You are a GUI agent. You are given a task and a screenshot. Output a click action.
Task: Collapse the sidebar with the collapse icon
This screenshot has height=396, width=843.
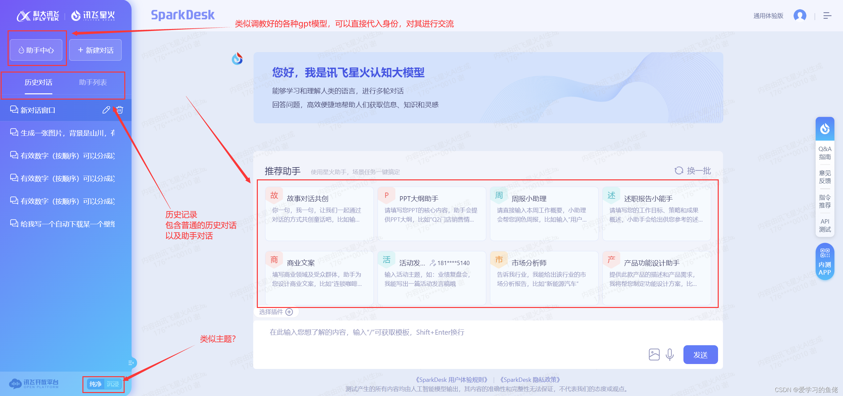coord(131,363)
